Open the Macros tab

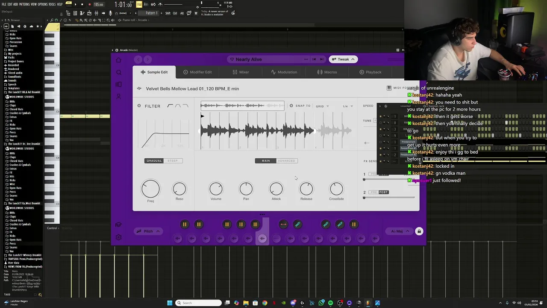327,72
